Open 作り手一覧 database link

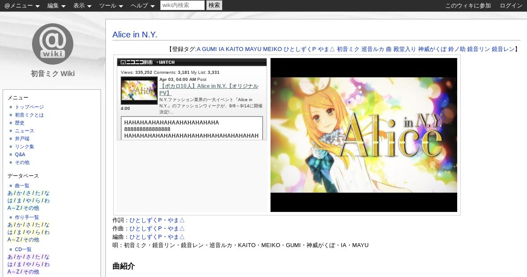click(27, 217)
